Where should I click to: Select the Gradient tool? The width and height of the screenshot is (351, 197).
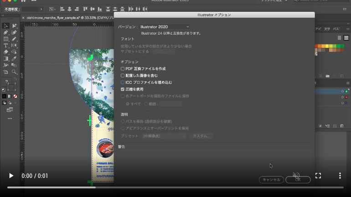pyautogui.click(x=5, y=59)
